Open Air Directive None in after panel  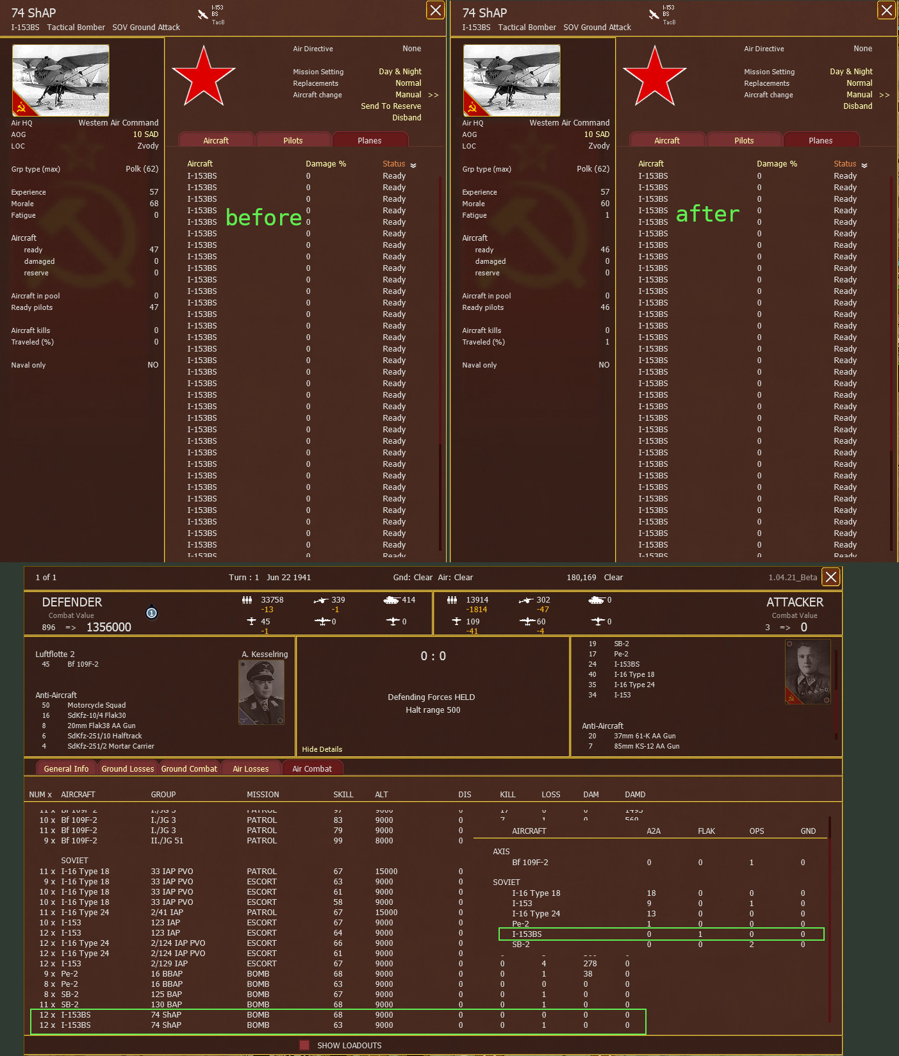tap(863, 49)
